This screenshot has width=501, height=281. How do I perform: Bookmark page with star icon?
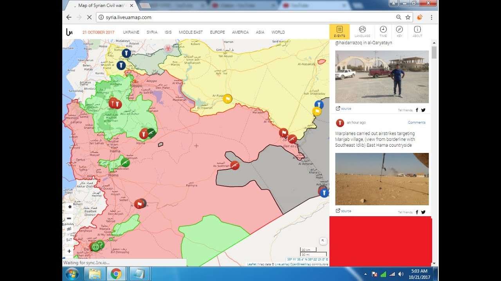pyautogui.click(x=408, y=17)
